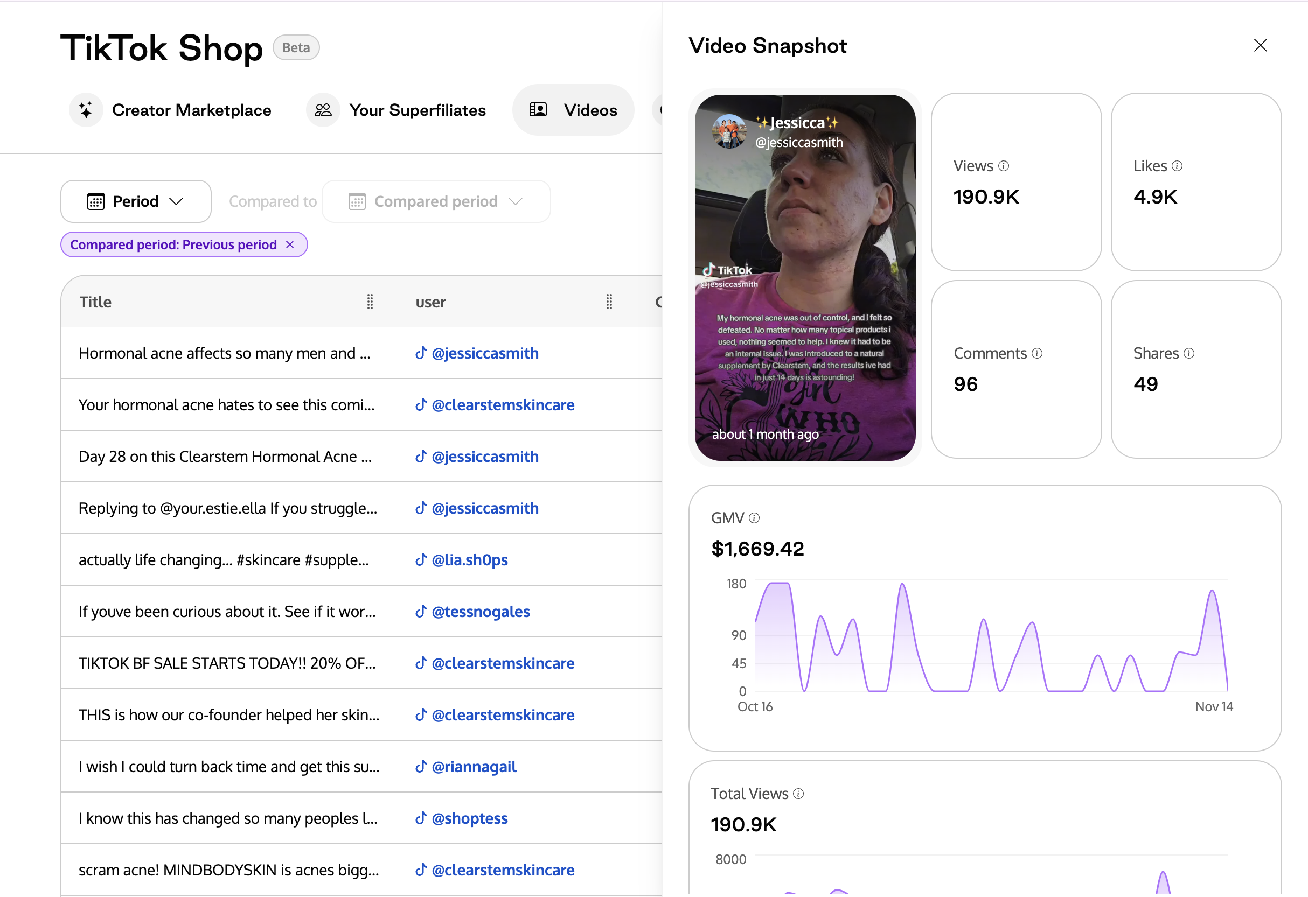Click the Videos tab icon
The image size is (1308, 897).
point(538,110)
